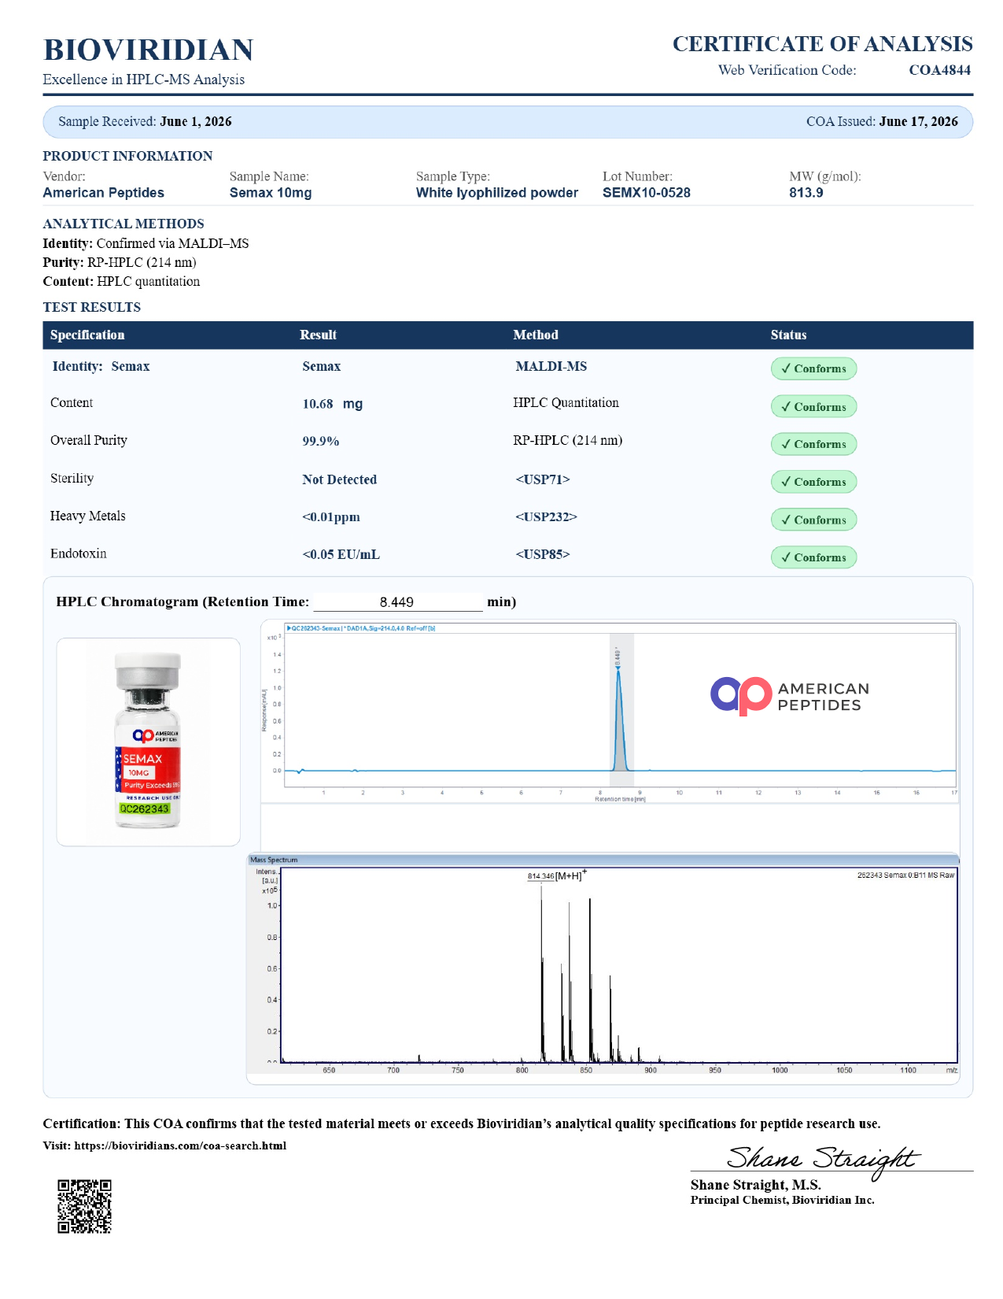Click the Conforms badge for Identity row
Screen dimensions: 1003x1299
(813, 368)
